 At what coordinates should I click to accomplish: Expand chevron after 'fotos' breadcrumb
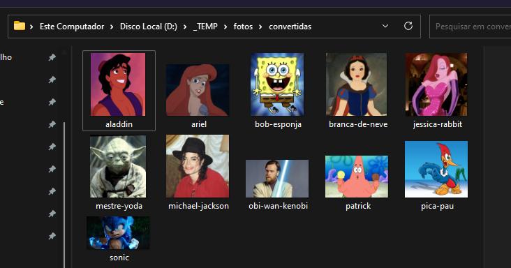click(x=260, y=27)
